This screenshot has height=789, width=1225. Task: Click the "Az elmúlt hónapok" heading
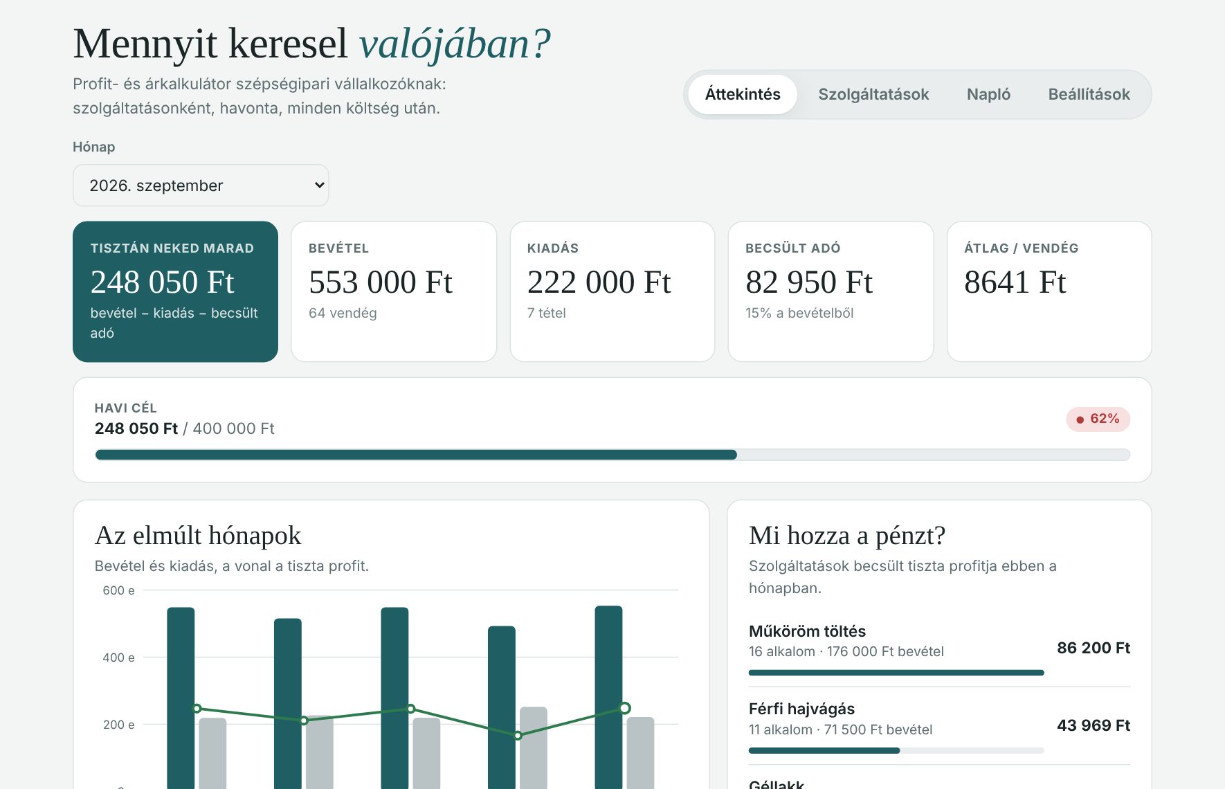click(x=198, y=536)
